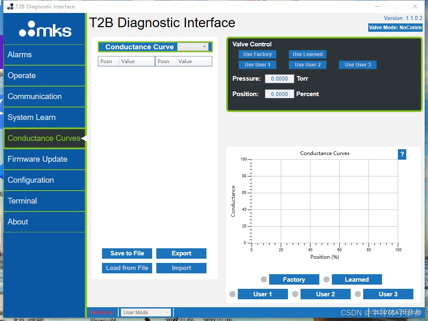Click the second Value column header

tap(194, 61)
